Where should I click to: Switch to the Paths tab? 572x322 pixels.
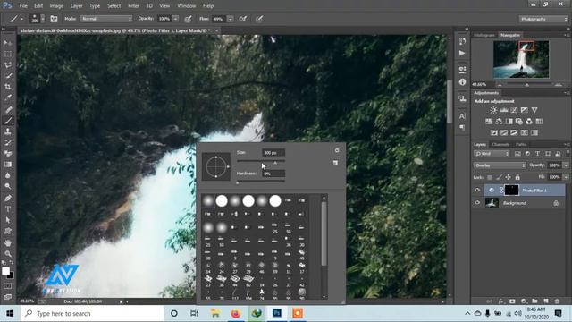[x=521, y=145]
